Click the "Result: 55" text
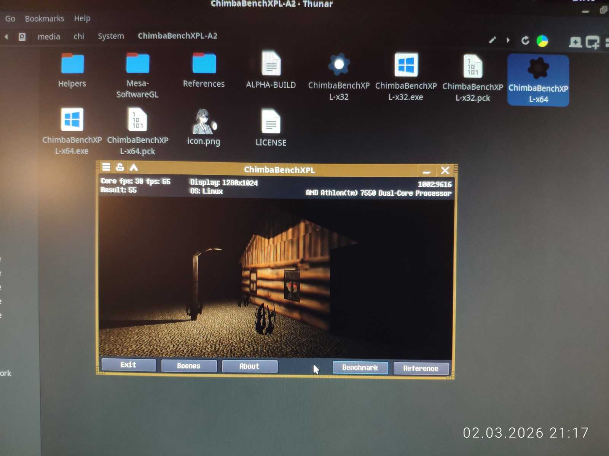 tap(118, 190)
